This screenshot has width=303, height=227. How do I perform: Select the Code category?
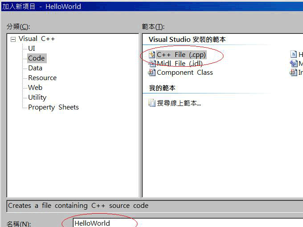37,58
